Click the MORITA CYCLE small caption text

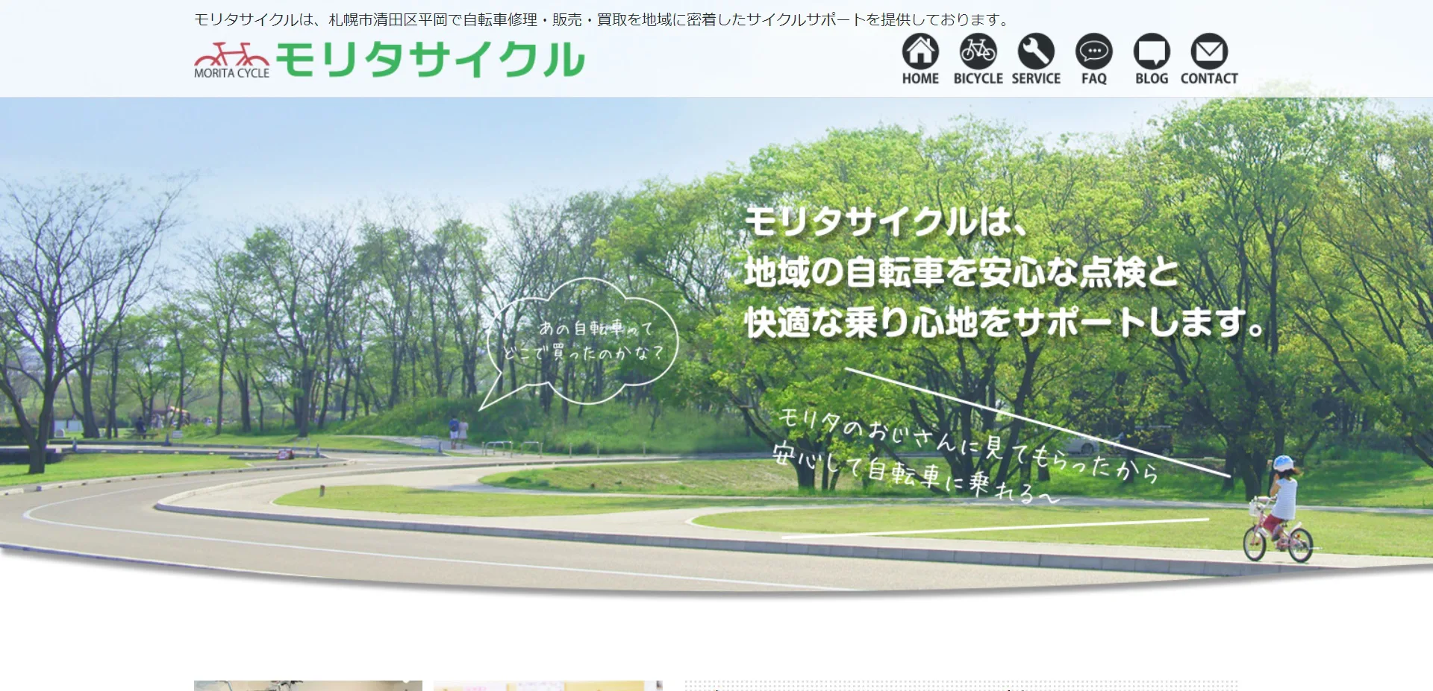[x=231, y=73]
